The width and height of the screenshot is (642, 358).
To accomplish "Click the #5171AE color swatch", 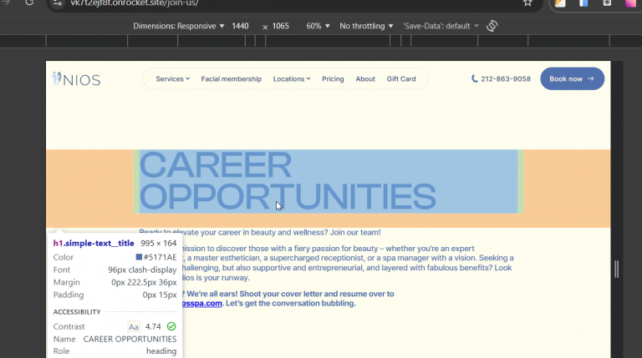I will pos(139,257).
